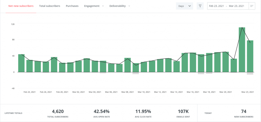Open the Engagement dropdown menu

point(94,6)
